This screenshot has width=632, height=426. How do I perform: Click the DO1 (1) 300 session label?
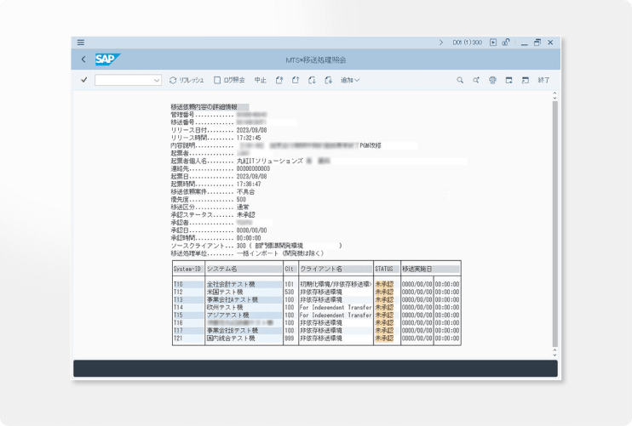pos(468,42)
